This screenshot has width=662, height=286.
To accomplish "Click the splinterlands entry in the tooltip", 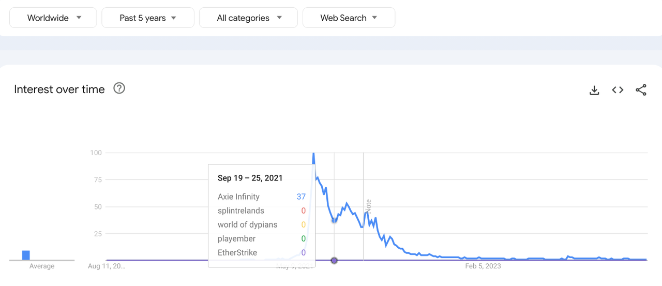I will pyautogui.click(x=262, y=210).
